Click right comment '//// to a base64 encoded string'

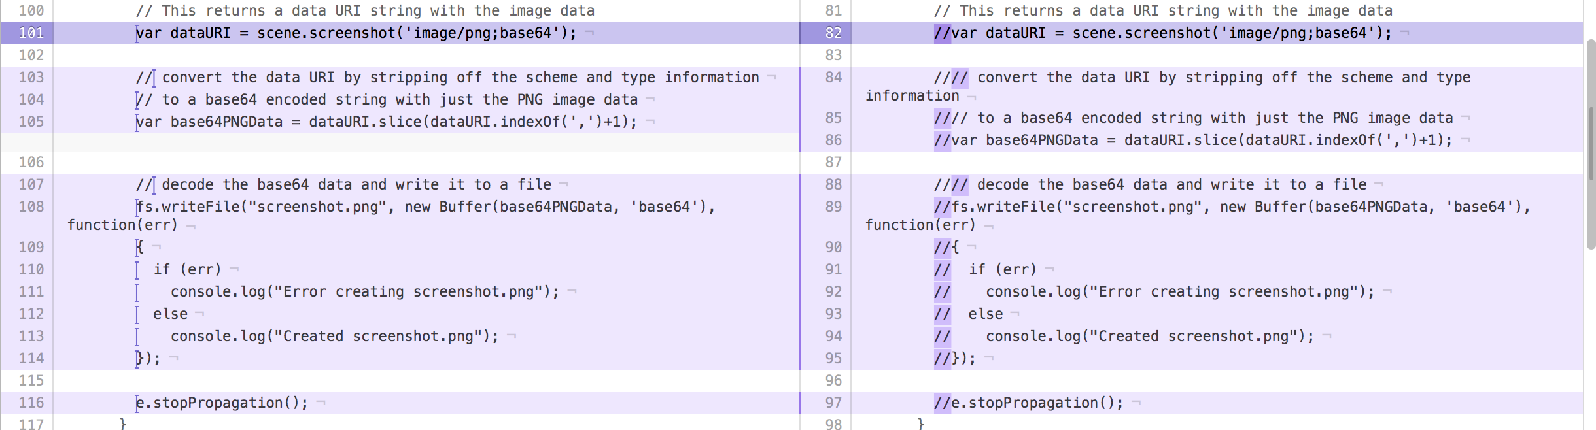tap(1193, 118)
